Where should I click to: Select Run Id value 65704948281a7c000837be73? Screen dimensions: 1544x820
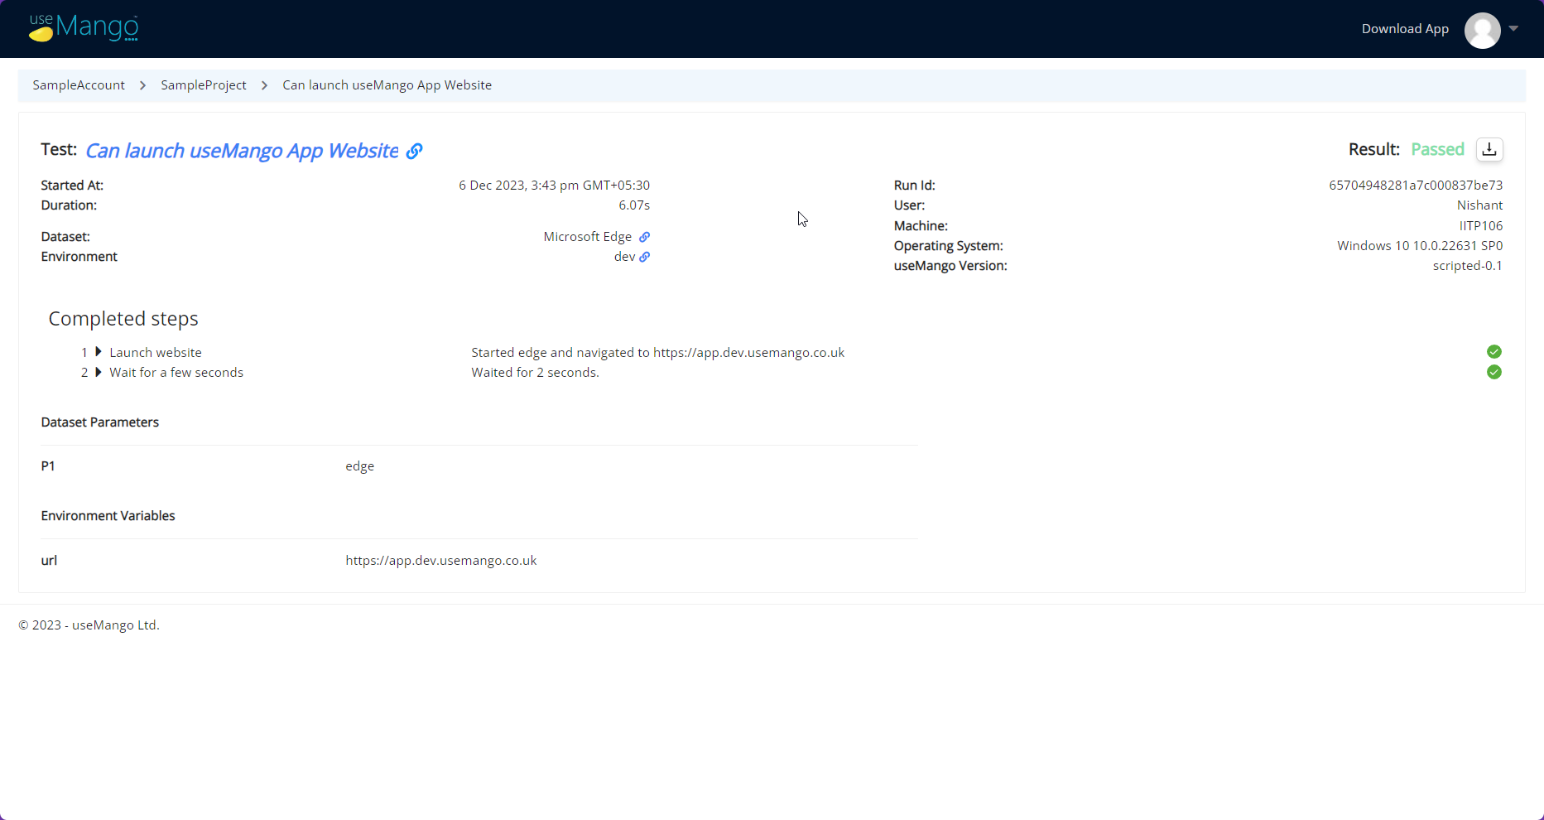pyautogui.click(x=1416, y=186)
